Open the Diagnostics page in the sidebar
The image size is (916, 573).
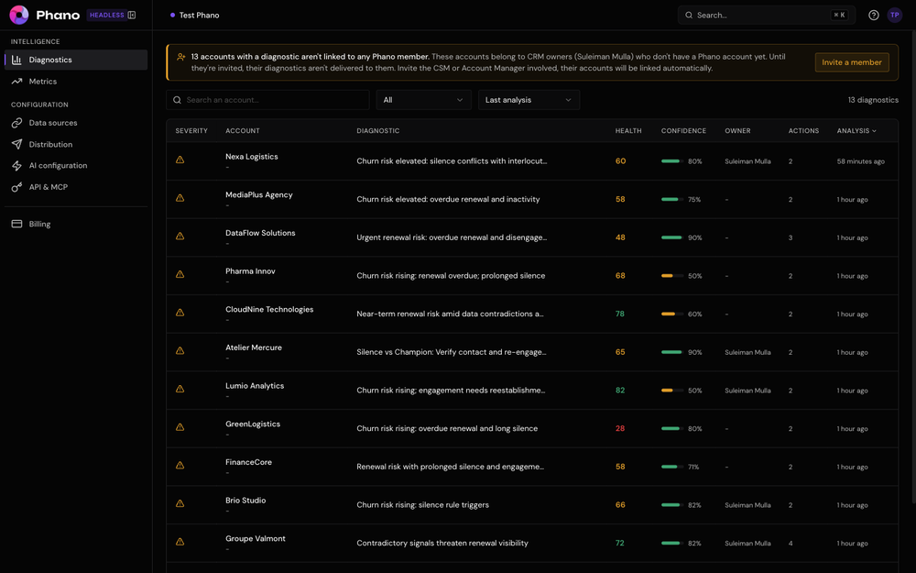[76, 60]
